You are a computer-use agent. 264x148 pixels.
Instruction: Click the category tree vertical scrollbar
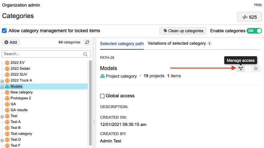click(90, 99)
